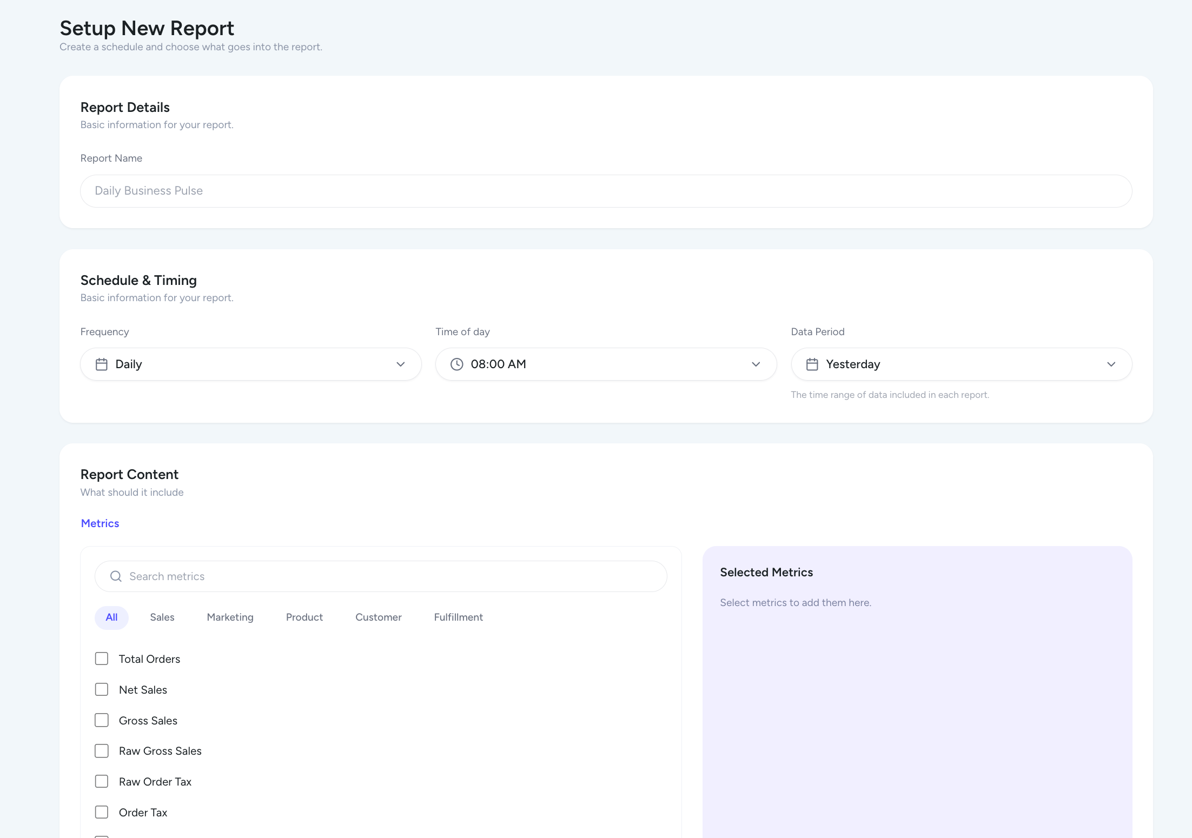The width and height of the screenshot is (1192, 838).
Task: Open the Time of day dropdown chevron
Action: click(756, 364)
